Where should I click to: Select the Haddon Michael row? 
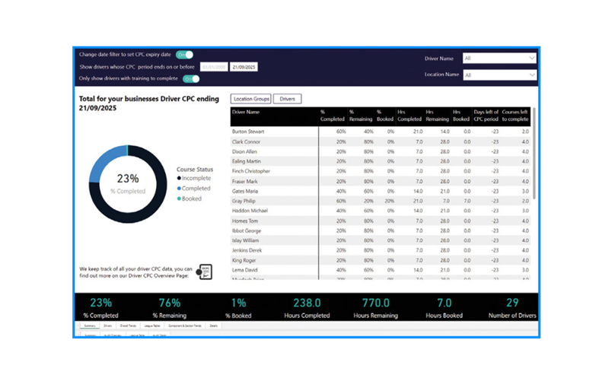381,211
